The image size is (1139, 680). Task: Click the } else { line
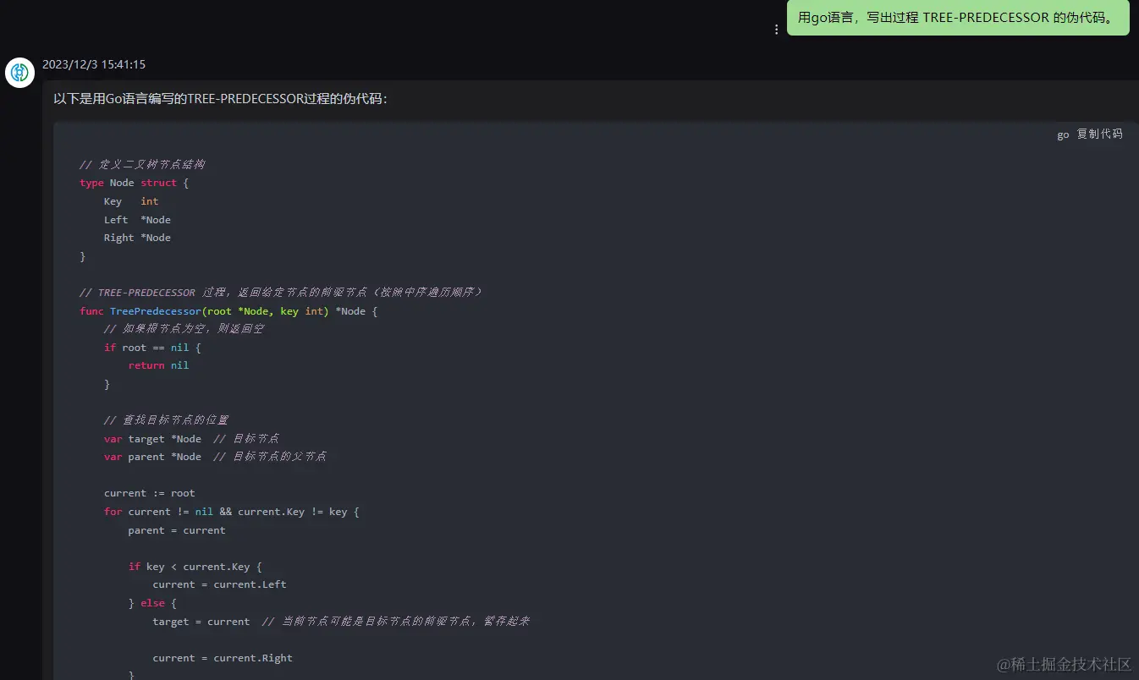152,603
